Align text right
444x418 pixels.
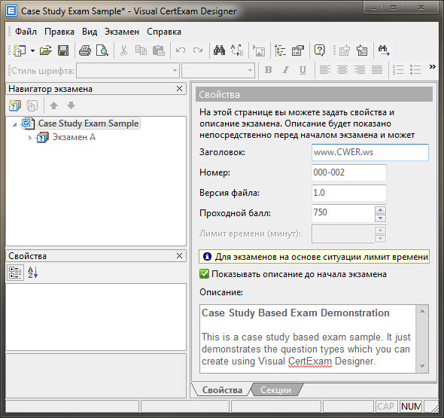360,70
